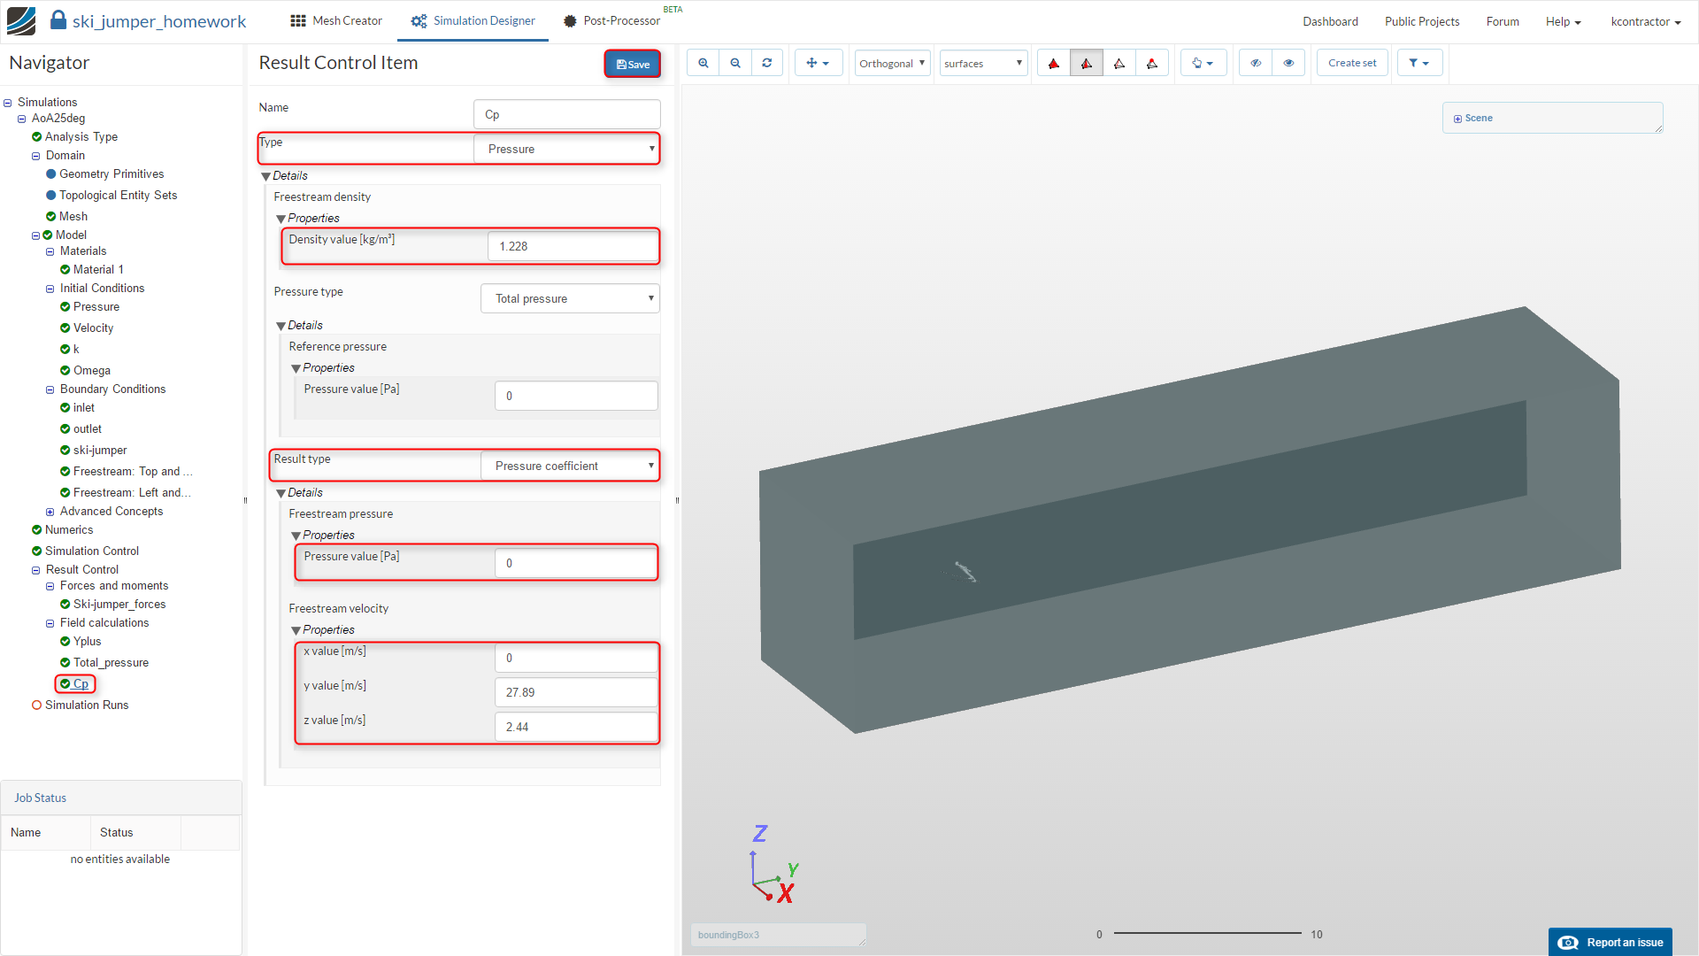Click the Create set button
This screenshot has width=1699, height=956.
coord(1352,63)
